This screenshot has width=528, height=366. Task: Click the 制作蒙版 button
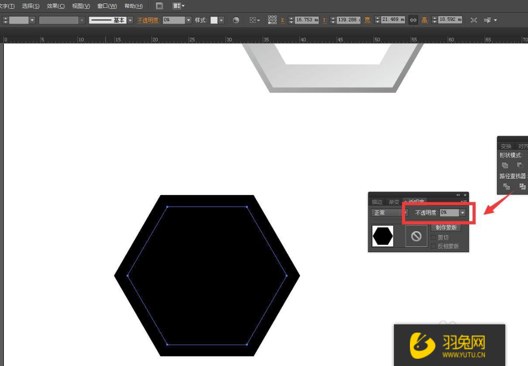[446, 228]
